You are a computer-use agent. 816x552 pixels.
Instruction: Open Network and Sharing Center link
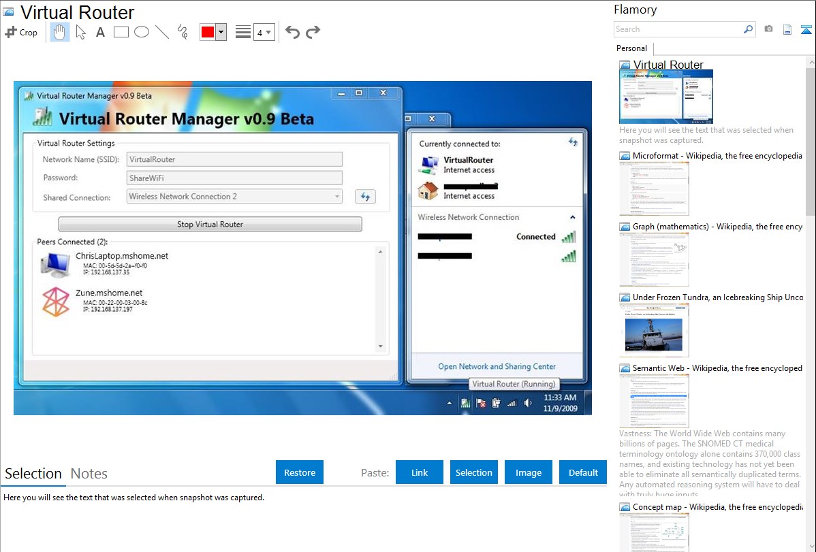point(497,366)
